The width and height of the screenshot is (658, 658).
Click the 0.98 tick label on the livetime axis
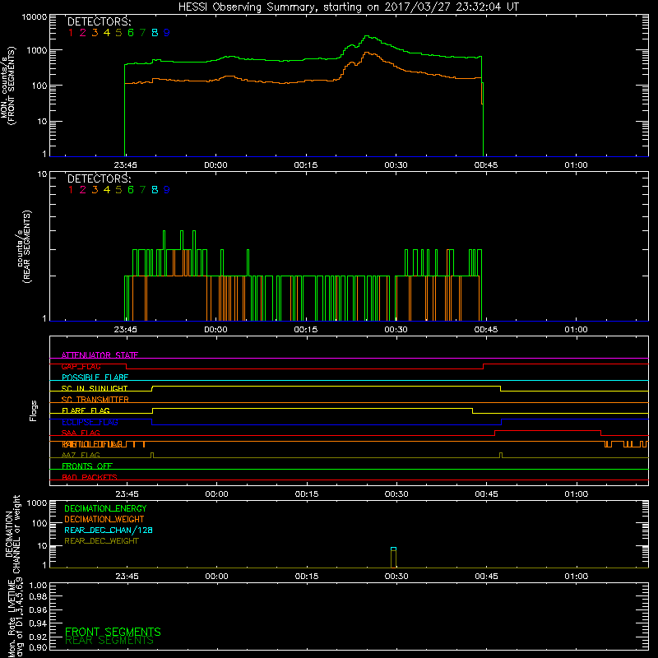38,597
